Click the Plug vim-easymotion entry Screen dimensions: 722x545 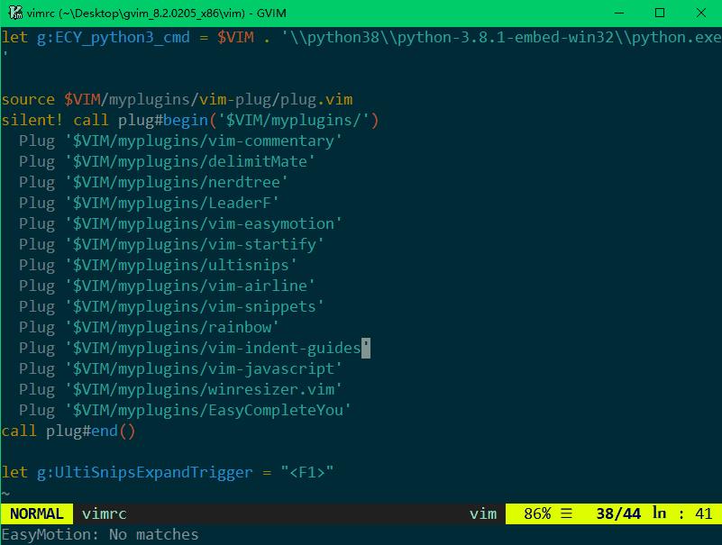point(180,223)
